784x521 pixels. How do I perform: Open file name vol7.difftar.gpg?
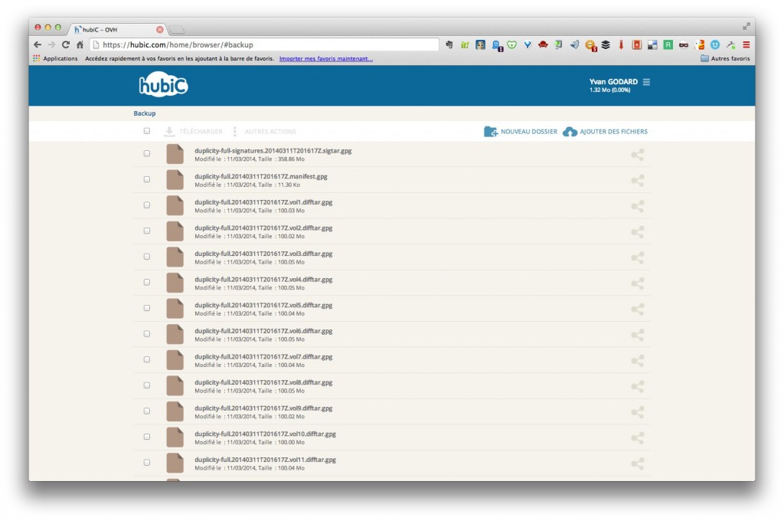point(263,357)
